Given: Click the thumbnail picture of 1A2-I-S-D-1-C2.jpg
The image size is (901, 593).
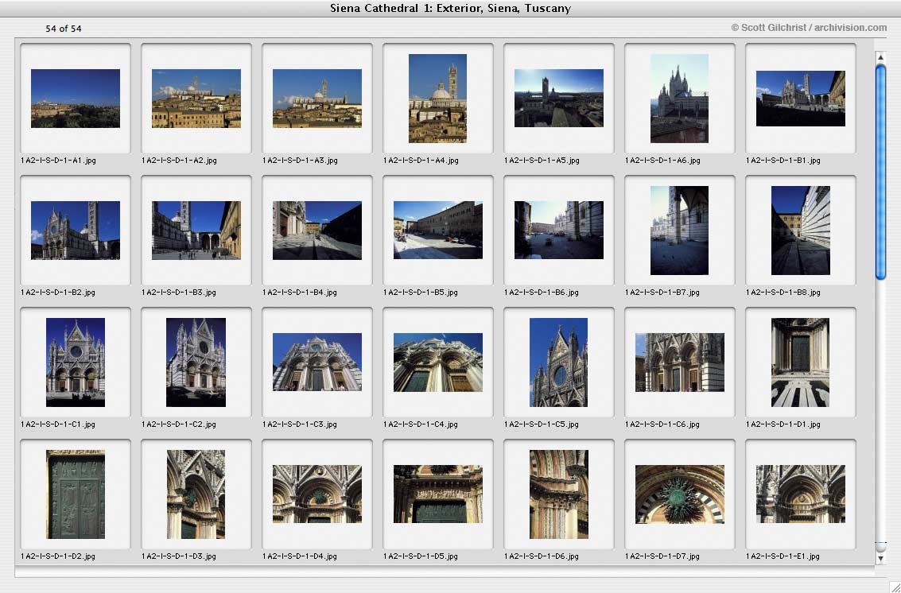Looking at the screenshot, I should [x=196, y=362].
